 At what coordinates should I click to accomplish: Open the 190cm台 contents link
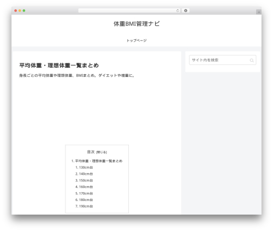click(86, 206)
